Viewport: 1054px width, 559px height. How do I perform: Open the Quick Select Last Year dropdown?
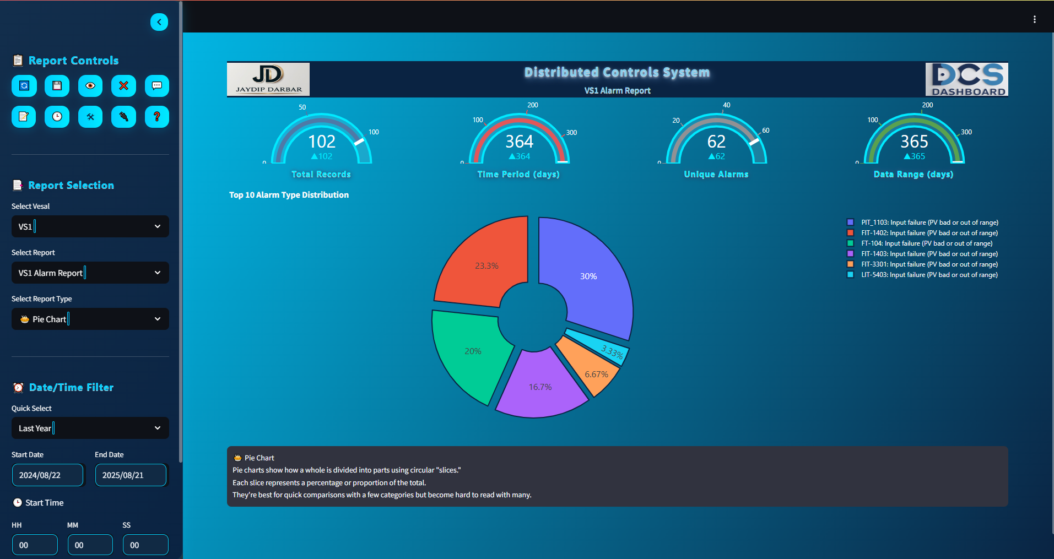(x=90, y=428)
